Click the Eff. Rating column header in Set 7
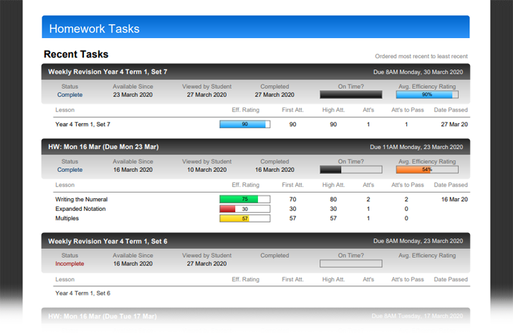The image size is (513, 334). [x=245, y=110]
